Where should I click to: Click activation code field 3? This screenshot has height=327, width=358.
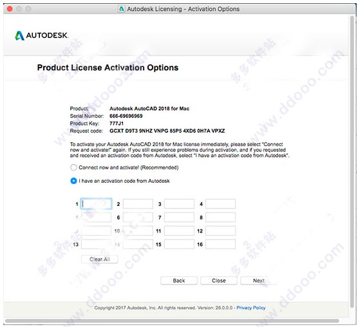point(179,204)
